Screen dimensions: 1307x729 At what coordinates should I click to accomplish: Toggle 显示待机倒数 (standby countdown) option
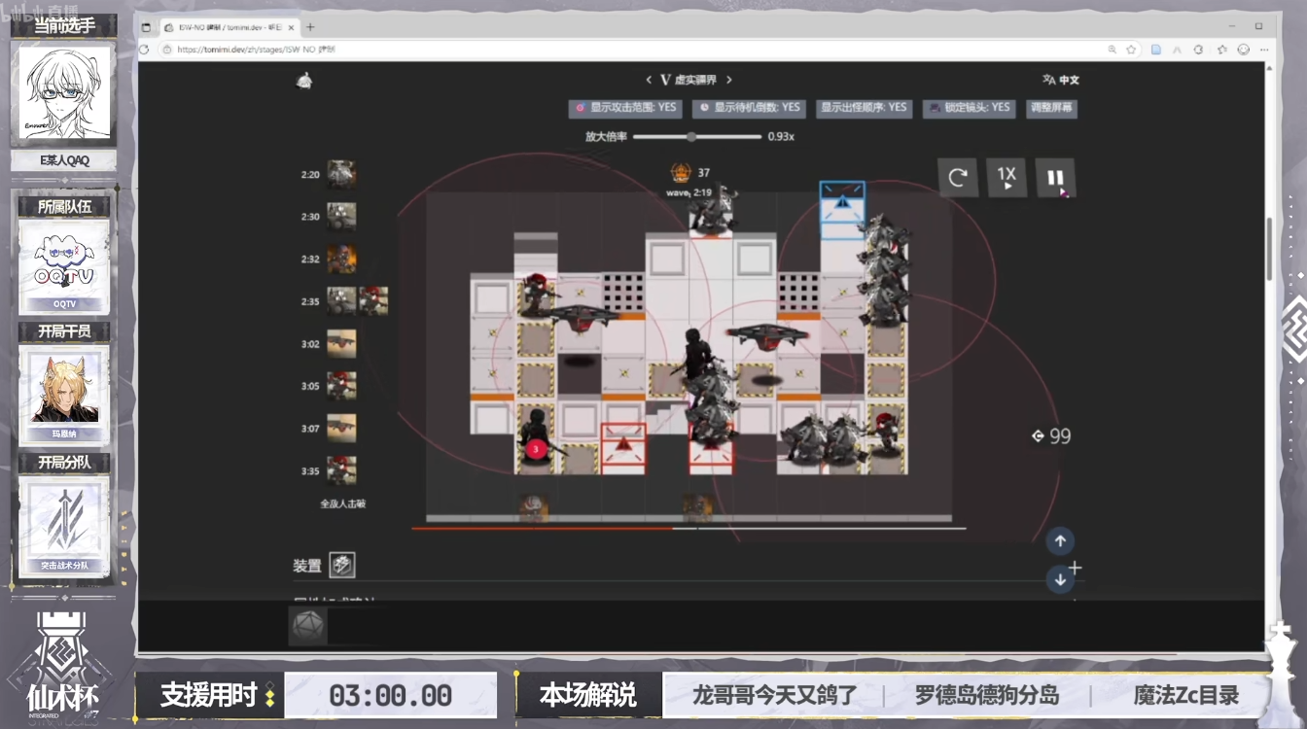pyautogui.click(x=748, y=108)
